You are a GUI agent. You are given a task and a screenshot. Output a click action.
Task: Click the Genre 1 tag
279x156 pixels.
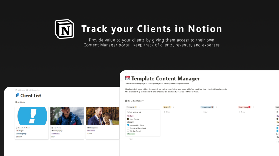pos(130,122)
